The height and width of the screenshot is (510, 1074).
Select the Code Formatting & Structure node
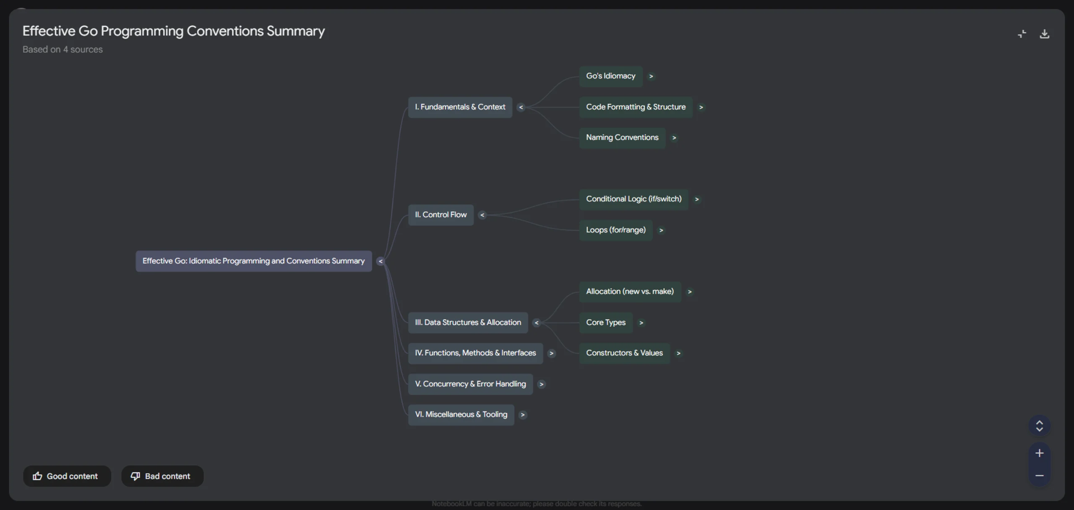[x=635, y=107]
